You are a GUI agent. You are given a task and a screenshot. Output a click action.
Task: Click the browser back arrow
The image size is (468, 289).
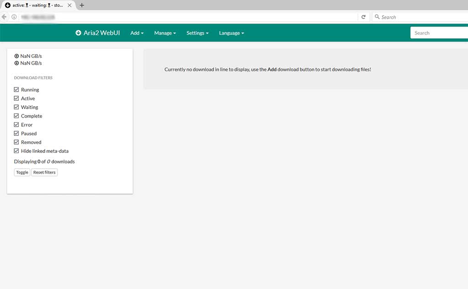(x=4, y=17)
